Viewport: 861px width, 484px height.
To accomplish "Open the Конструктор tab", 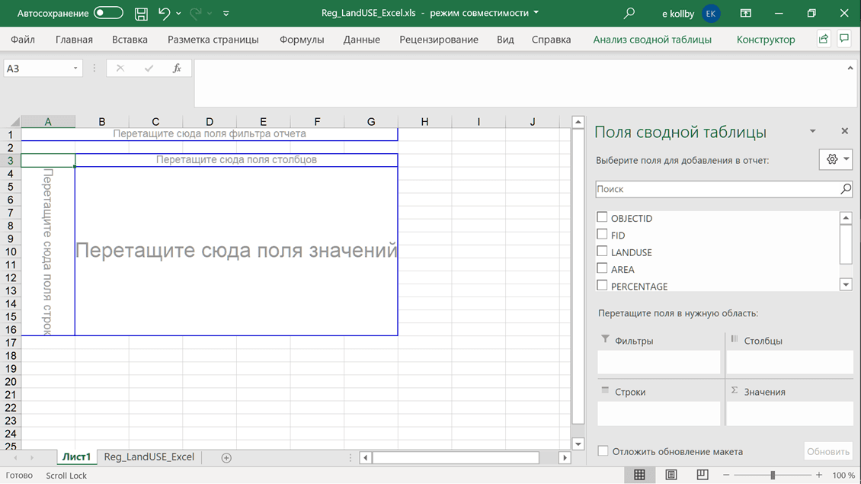I will coord(766,40).
